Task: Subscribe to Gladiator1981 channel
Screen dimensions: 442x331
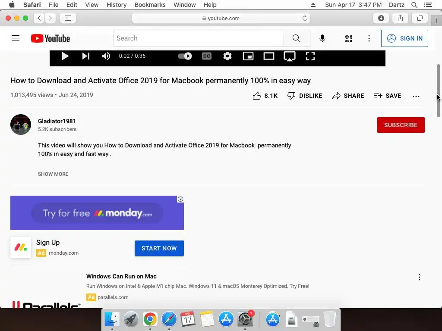Action: click(x=401, y=125)
